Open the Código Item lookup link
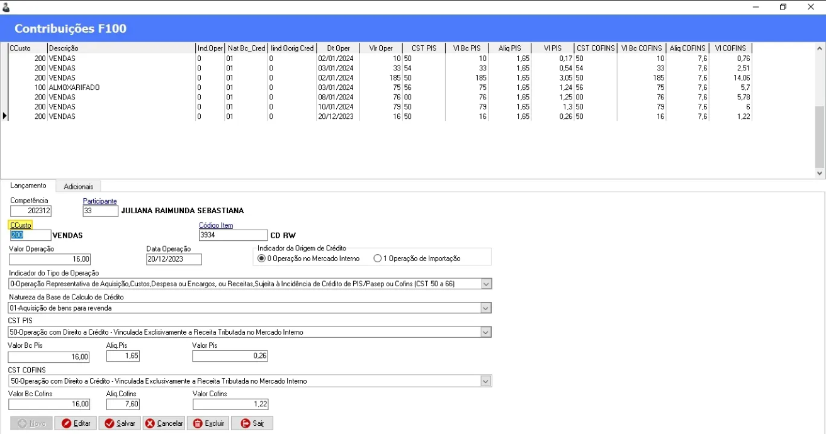 click(216, 225)
